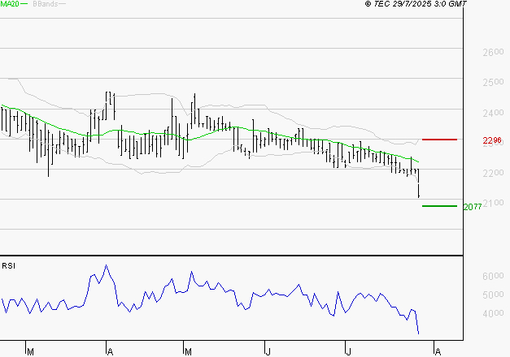Click the MA20 legend label
510x357 pixels.
[9, 4]
